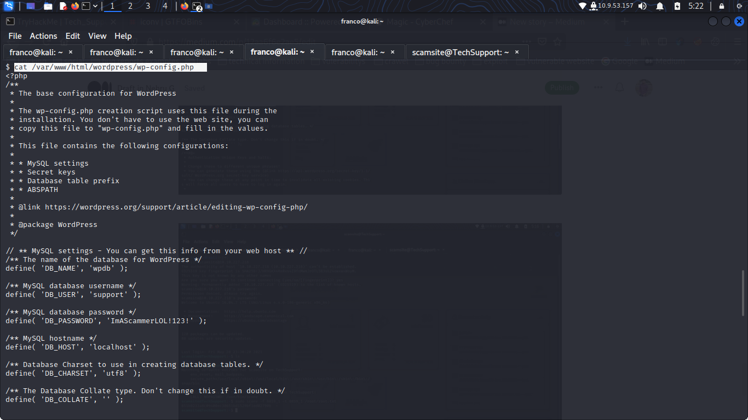Screen dimensions: 748x420
Task: Click the show desktop panel icon
Action: (x=31, y=6)
